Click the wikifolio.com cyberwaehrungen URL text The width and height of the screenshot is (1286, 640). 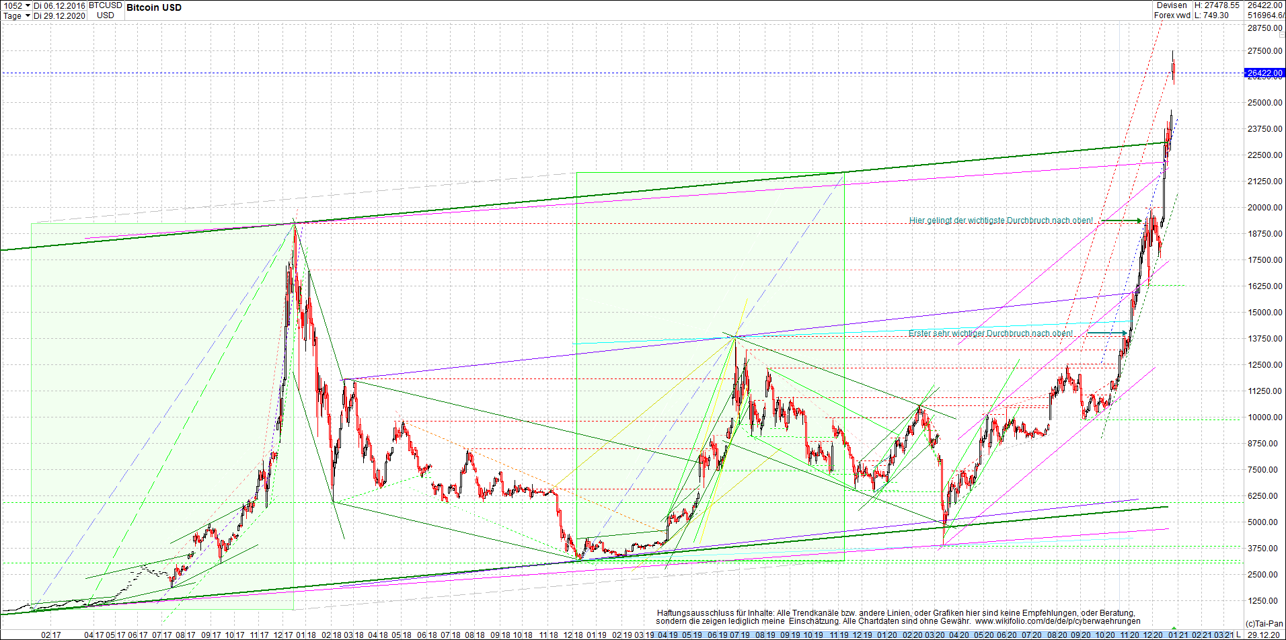point(1058,621)
